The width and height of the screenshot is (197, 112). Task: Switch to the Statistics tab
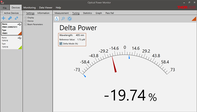coord(87,13)
